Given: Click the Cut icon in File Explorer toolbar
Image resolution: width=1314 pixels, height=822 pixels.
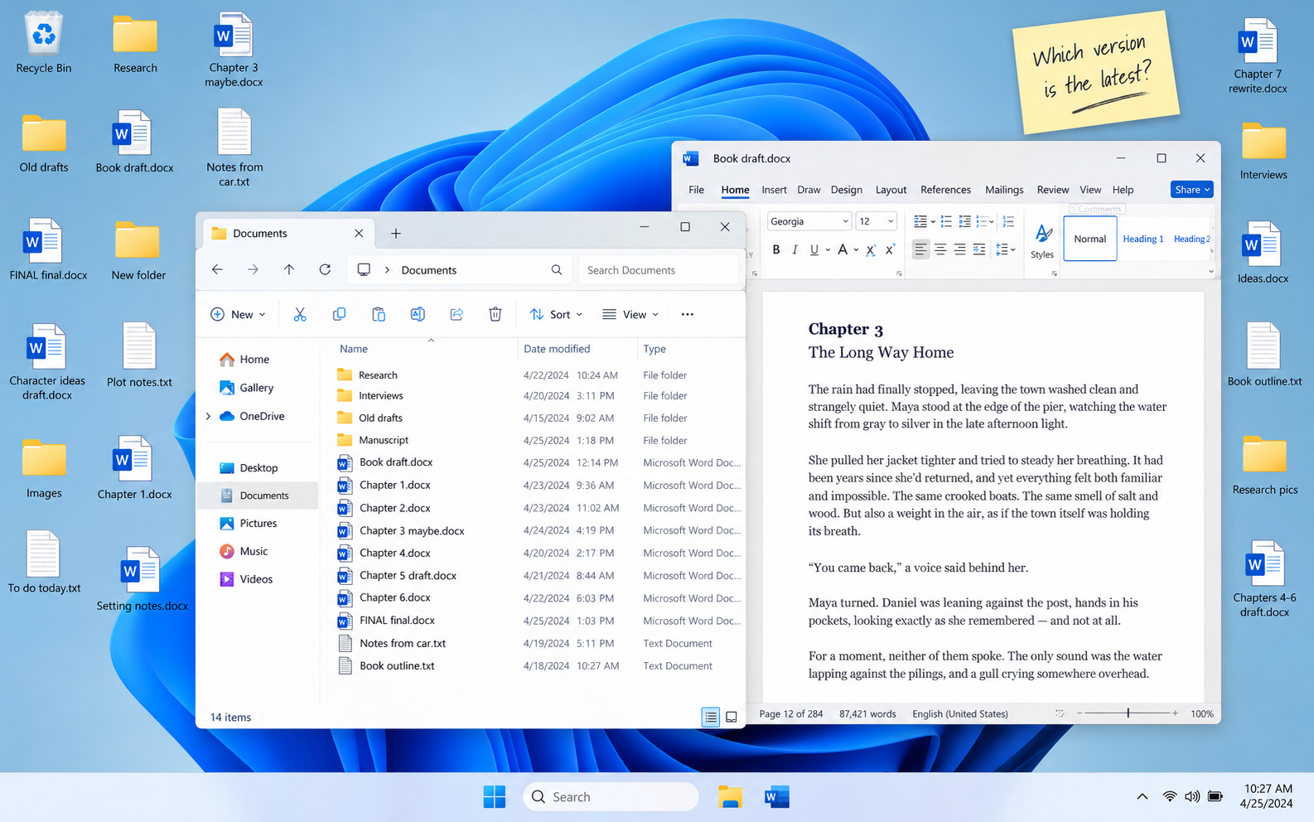Looking at the screenshot, I should tap(300, 314).
